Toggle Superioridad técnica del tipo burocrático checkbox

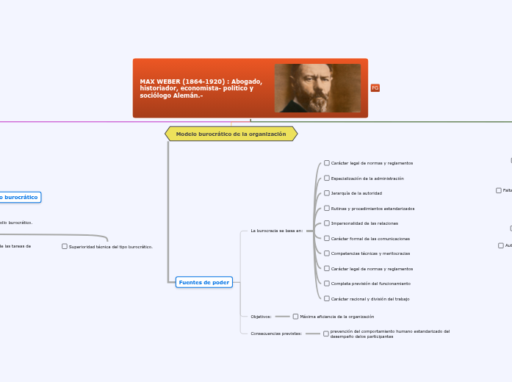click(x=65, y=247)
